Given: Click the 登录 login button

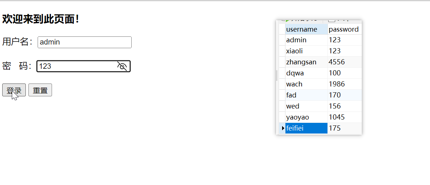Looking at the screenshot, I should 14,90.
